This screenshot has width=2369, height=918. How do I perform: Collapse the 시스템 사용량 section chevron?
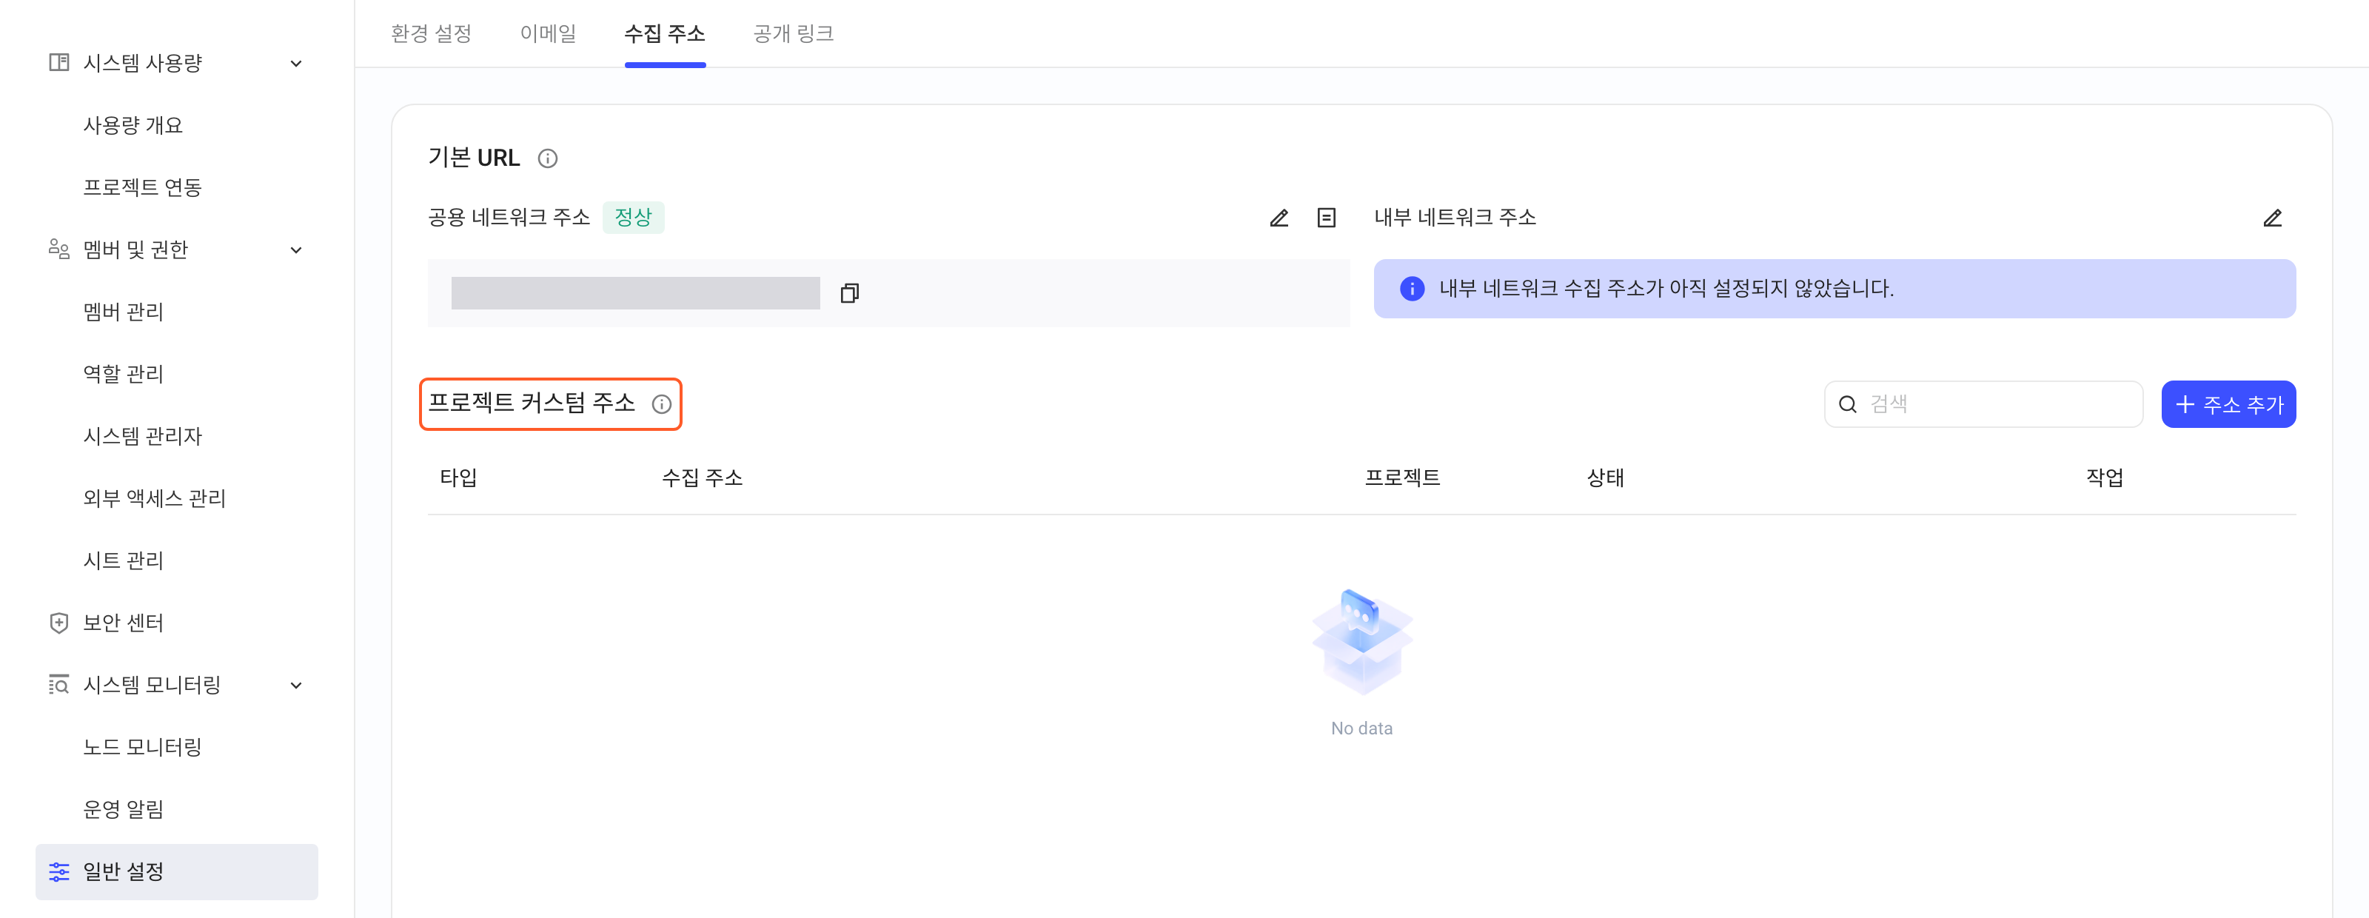[296, 64]
